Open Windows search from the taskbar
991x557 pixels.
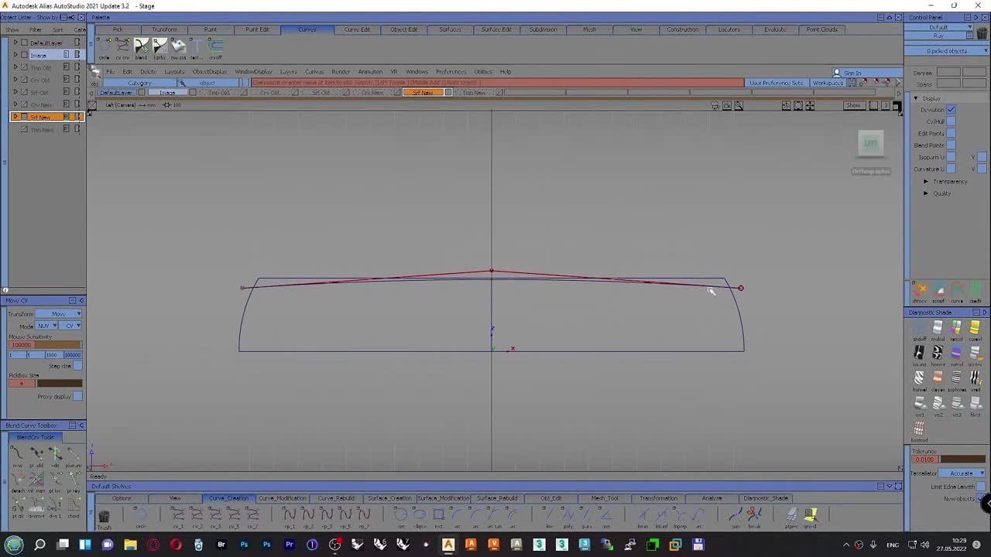point(40,545)
